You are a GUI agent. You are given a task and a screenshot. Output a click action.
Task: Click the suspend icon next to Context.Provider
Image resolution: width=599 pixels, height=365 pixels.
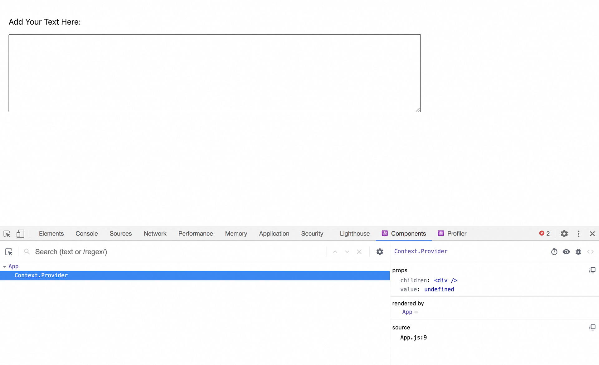click(554, 251)
